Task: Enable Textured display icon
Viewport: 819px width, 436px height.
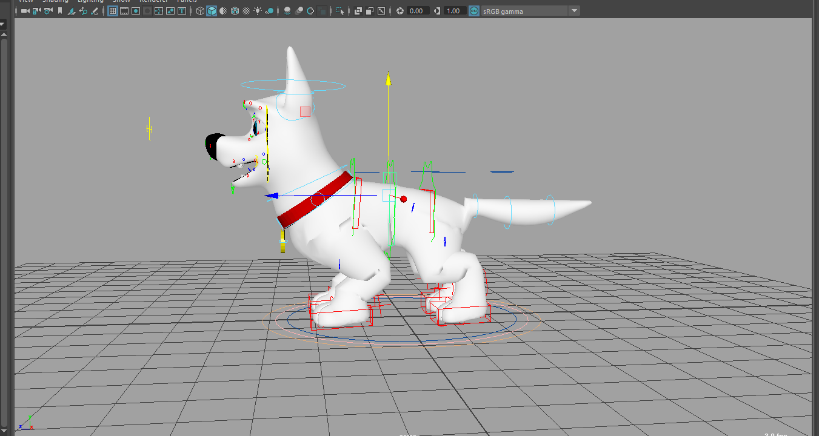Action: (246, 11)
